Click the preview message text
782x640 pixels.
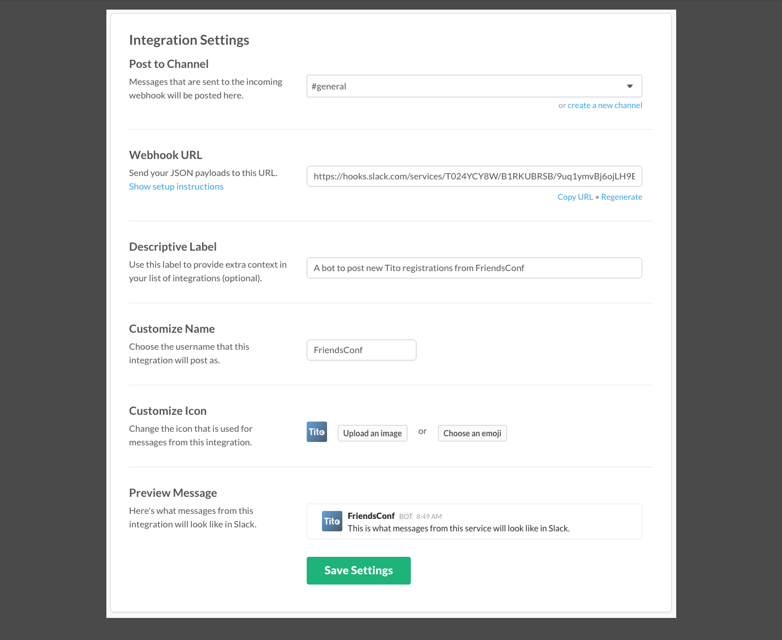(x=458, y=529)
